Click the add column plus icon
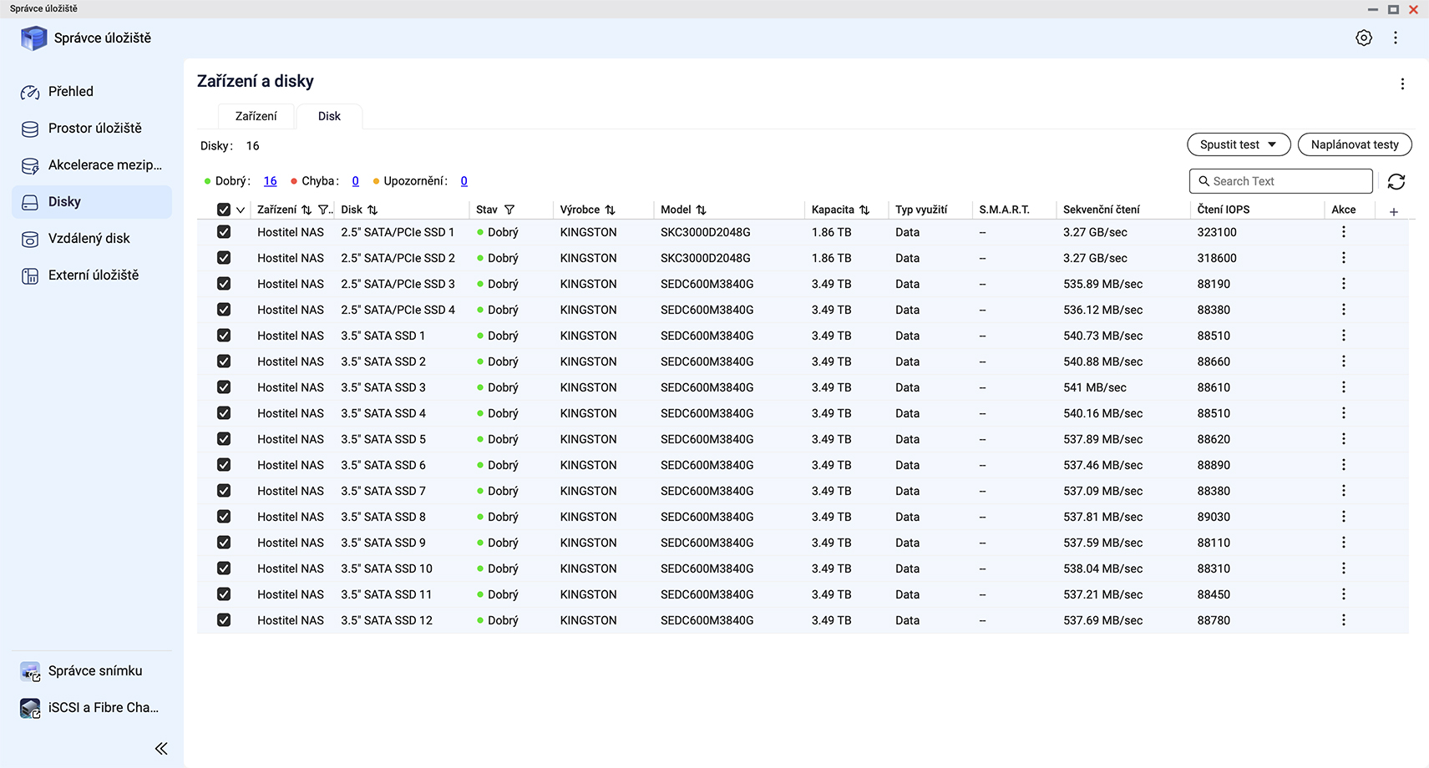 (x=1393, y=211)
